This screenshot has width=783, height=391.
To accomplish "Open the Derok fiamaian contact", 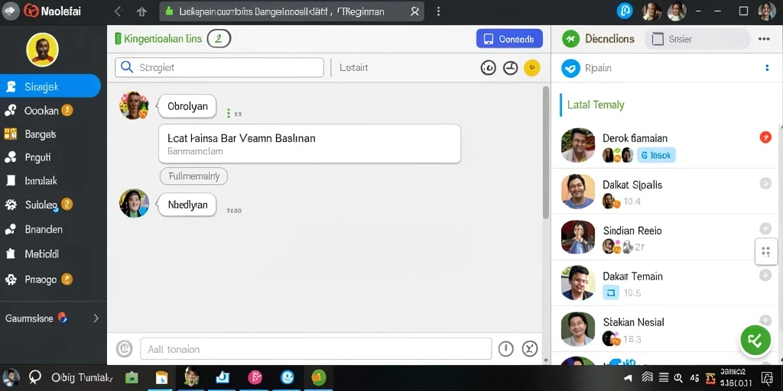I will (666, 145).
